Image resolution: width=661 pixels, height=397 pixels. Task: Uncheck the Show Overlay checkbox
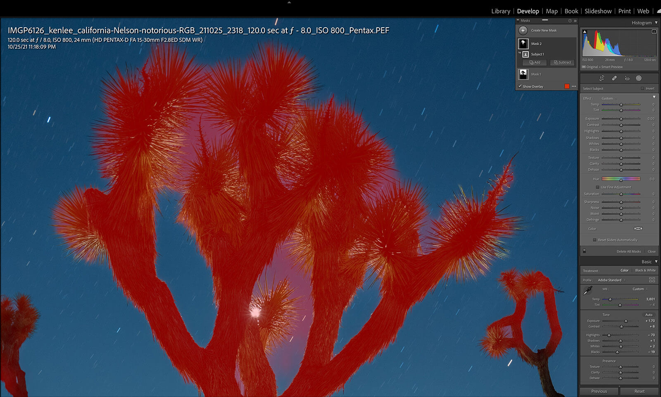520,86
